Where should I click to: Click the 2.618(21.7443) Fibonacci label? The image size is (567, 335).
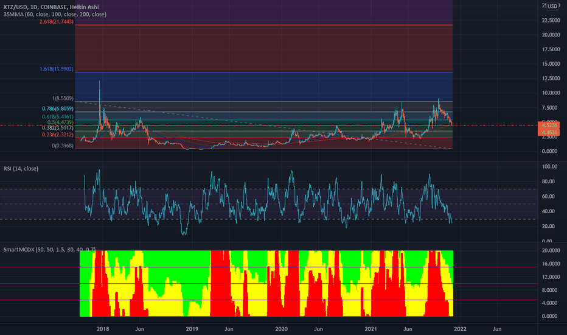(57, 22)
